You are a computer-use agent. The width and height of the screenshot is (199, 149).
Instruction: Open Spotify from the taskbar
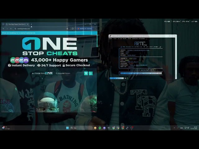click(x=100, y=128)
